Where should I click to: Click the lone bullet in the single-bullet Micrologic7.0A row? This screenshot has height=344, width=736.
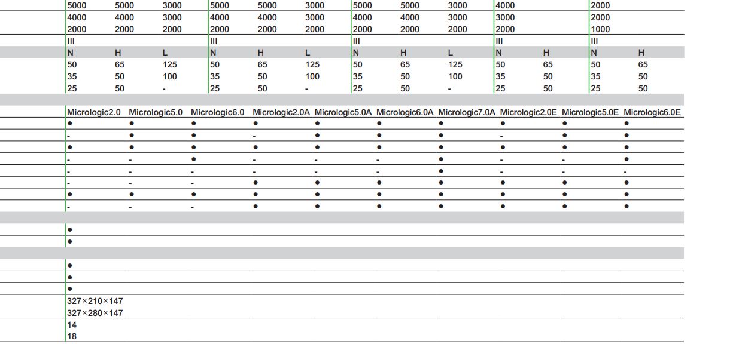tap(441, 171)
